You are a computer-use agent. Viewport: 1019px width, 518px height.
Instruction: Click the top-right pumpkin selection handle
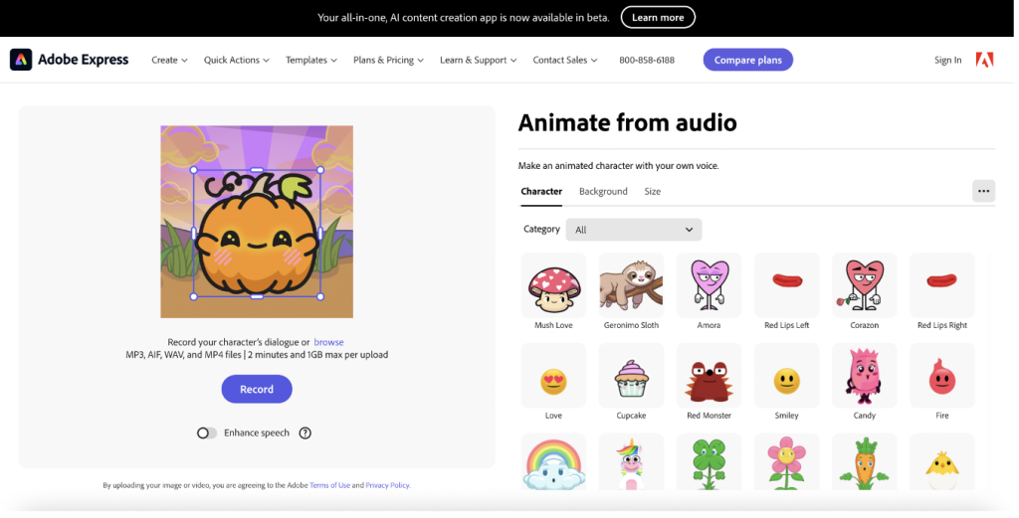click(319, 170)
